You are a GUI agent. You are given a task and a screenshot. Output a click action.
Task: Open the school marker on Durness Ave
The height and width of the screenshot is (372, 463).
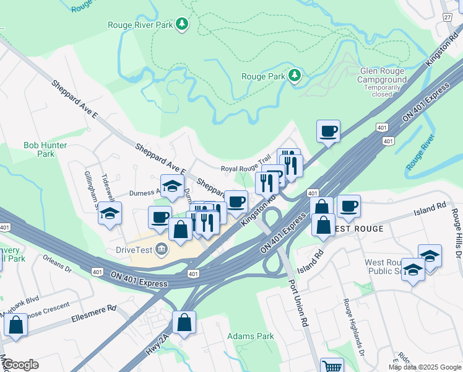[x=173, y=187]
